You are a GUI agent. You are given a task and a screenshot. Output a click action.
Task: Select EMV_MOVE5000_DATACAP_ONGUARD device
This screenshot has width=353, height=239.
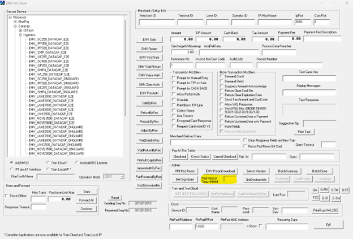57,154
